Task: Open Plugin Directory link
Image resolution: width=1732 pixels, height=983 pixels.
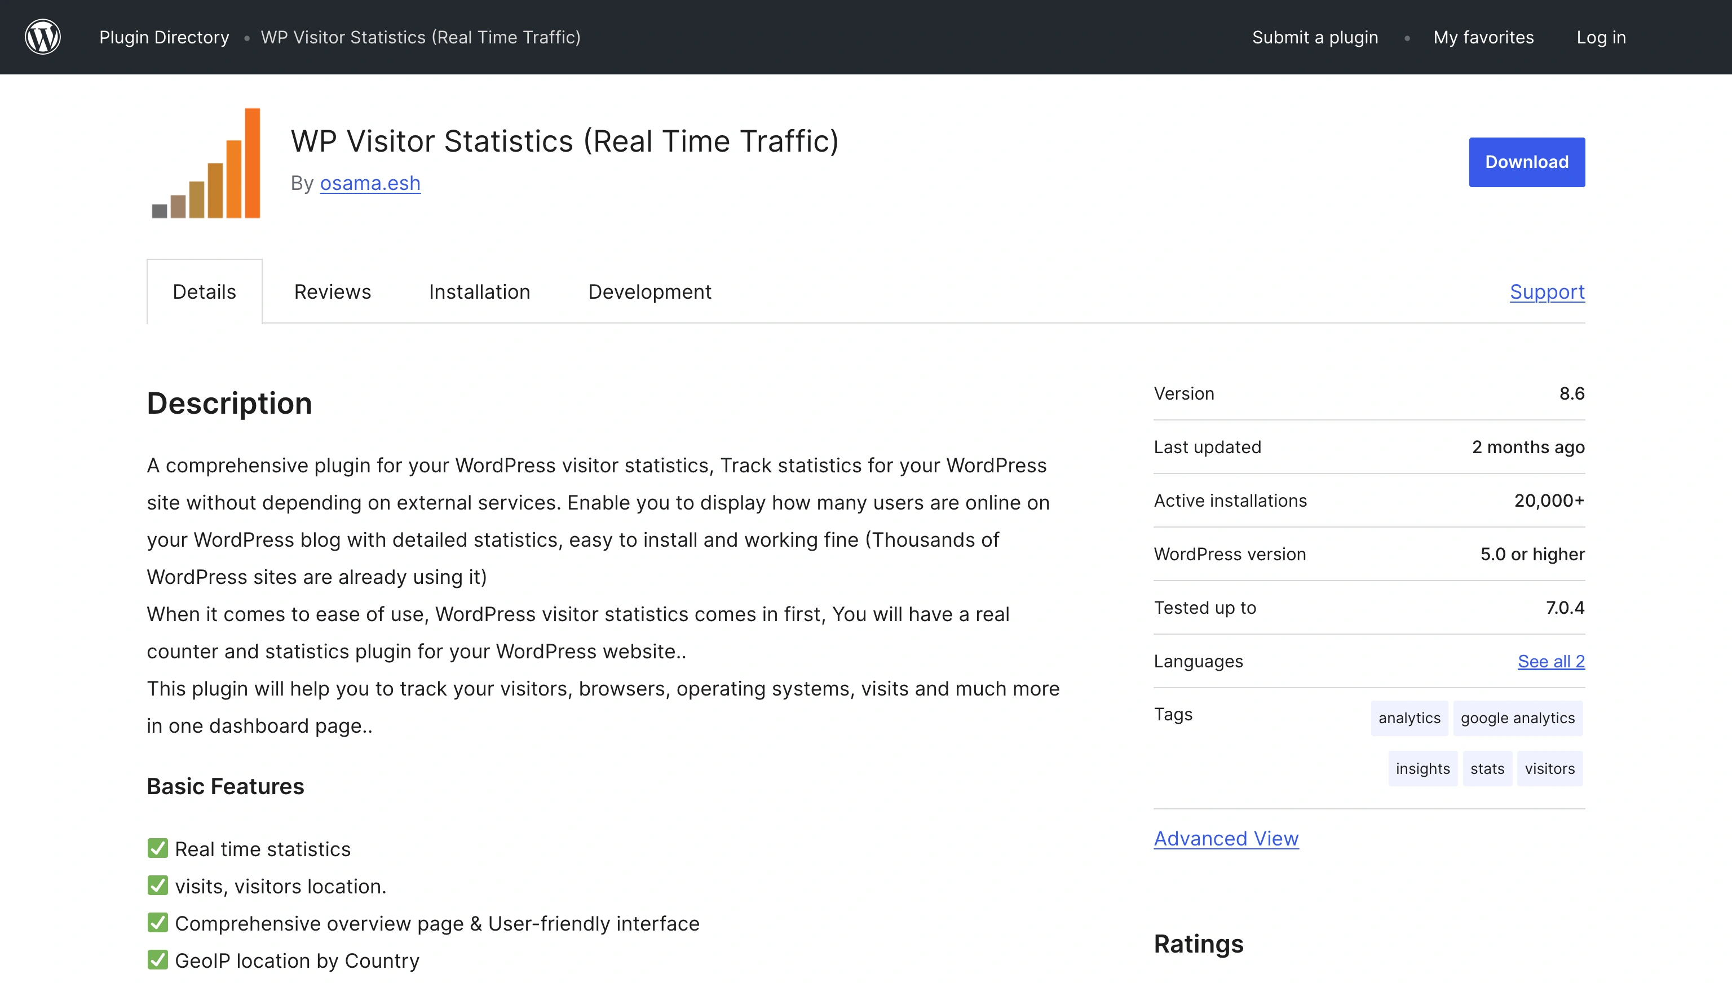Action: point(164,37)
